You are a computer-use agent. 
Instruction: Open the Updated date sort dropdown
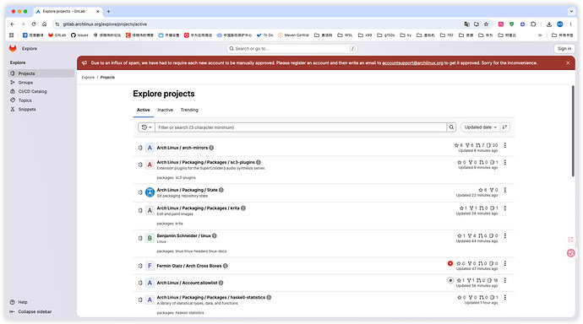pos(481,127)
